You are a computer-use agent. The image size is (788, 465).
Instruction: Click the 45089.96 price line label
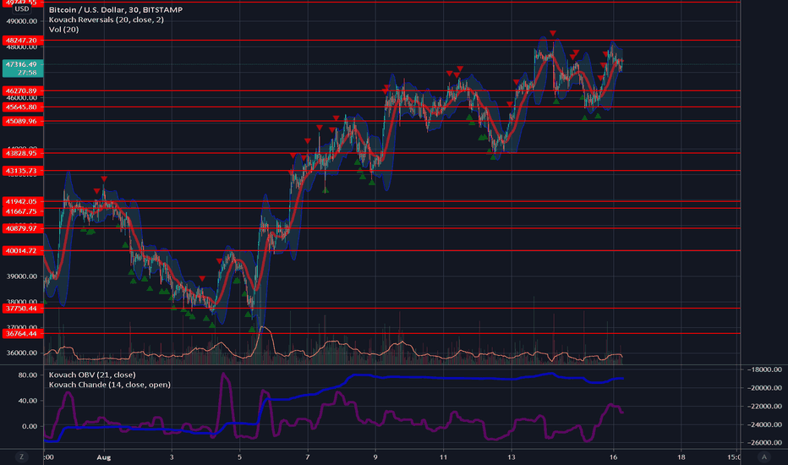pos(22,121)
